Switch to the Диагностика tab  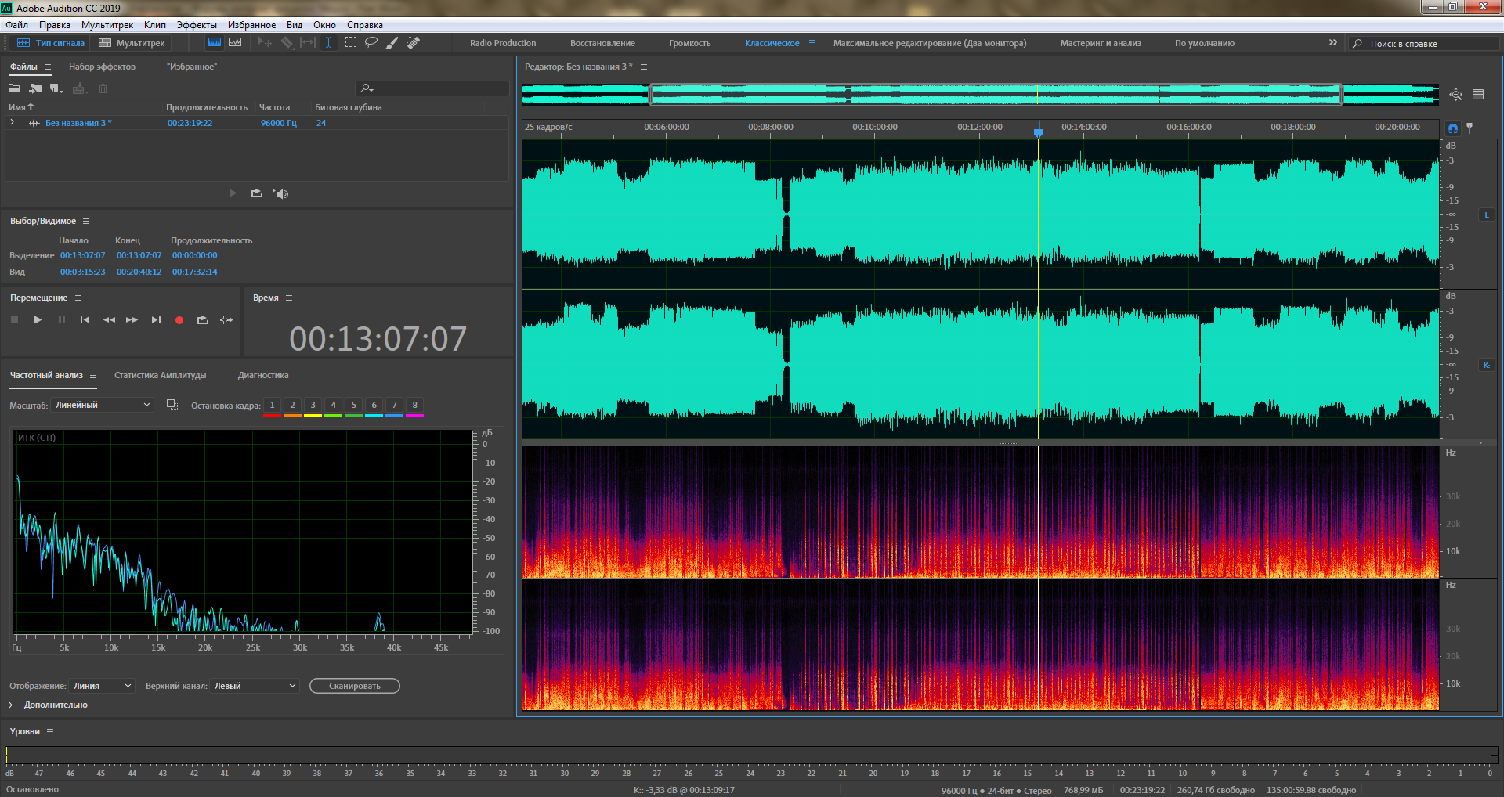[263, 376]
